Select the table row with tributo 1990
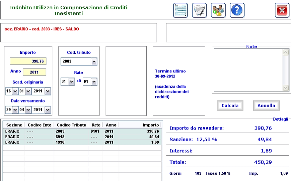This screenshot has height=181, width=292. [82, 142]
